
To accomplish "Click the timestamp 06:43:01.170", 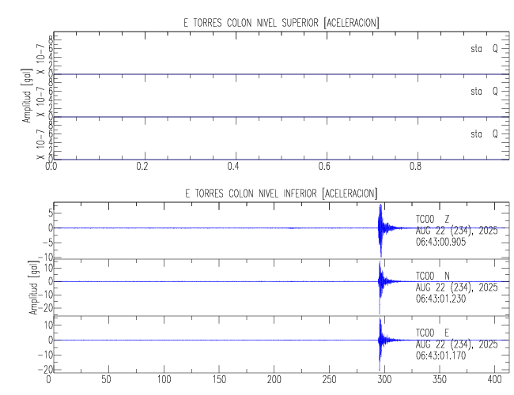I will pos(447,357).
